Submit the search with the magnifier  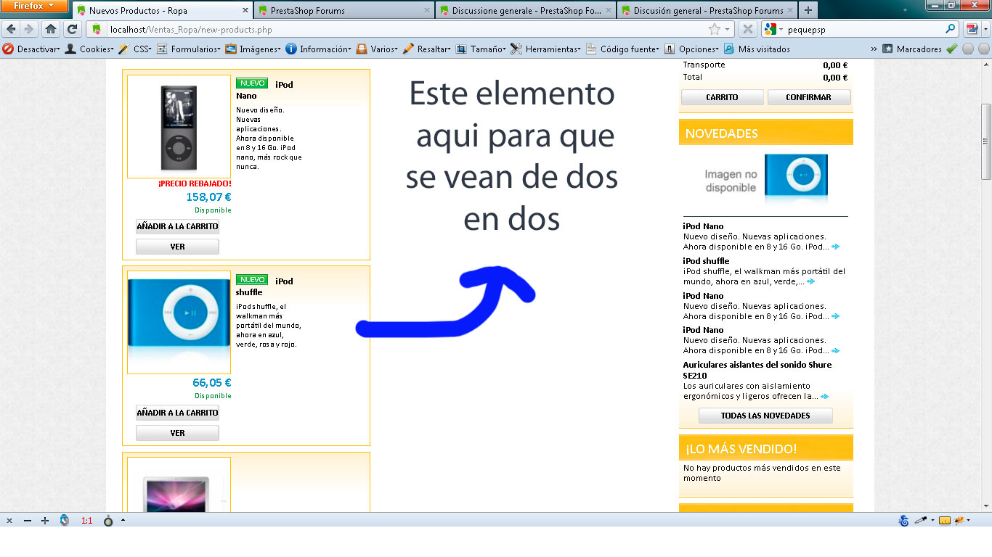(951, 29)
